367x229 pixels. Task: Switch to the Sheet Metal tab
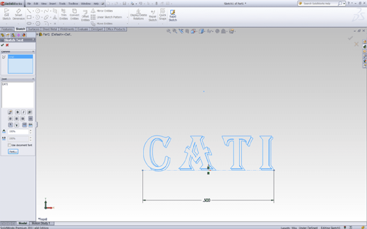click(50, 29)
